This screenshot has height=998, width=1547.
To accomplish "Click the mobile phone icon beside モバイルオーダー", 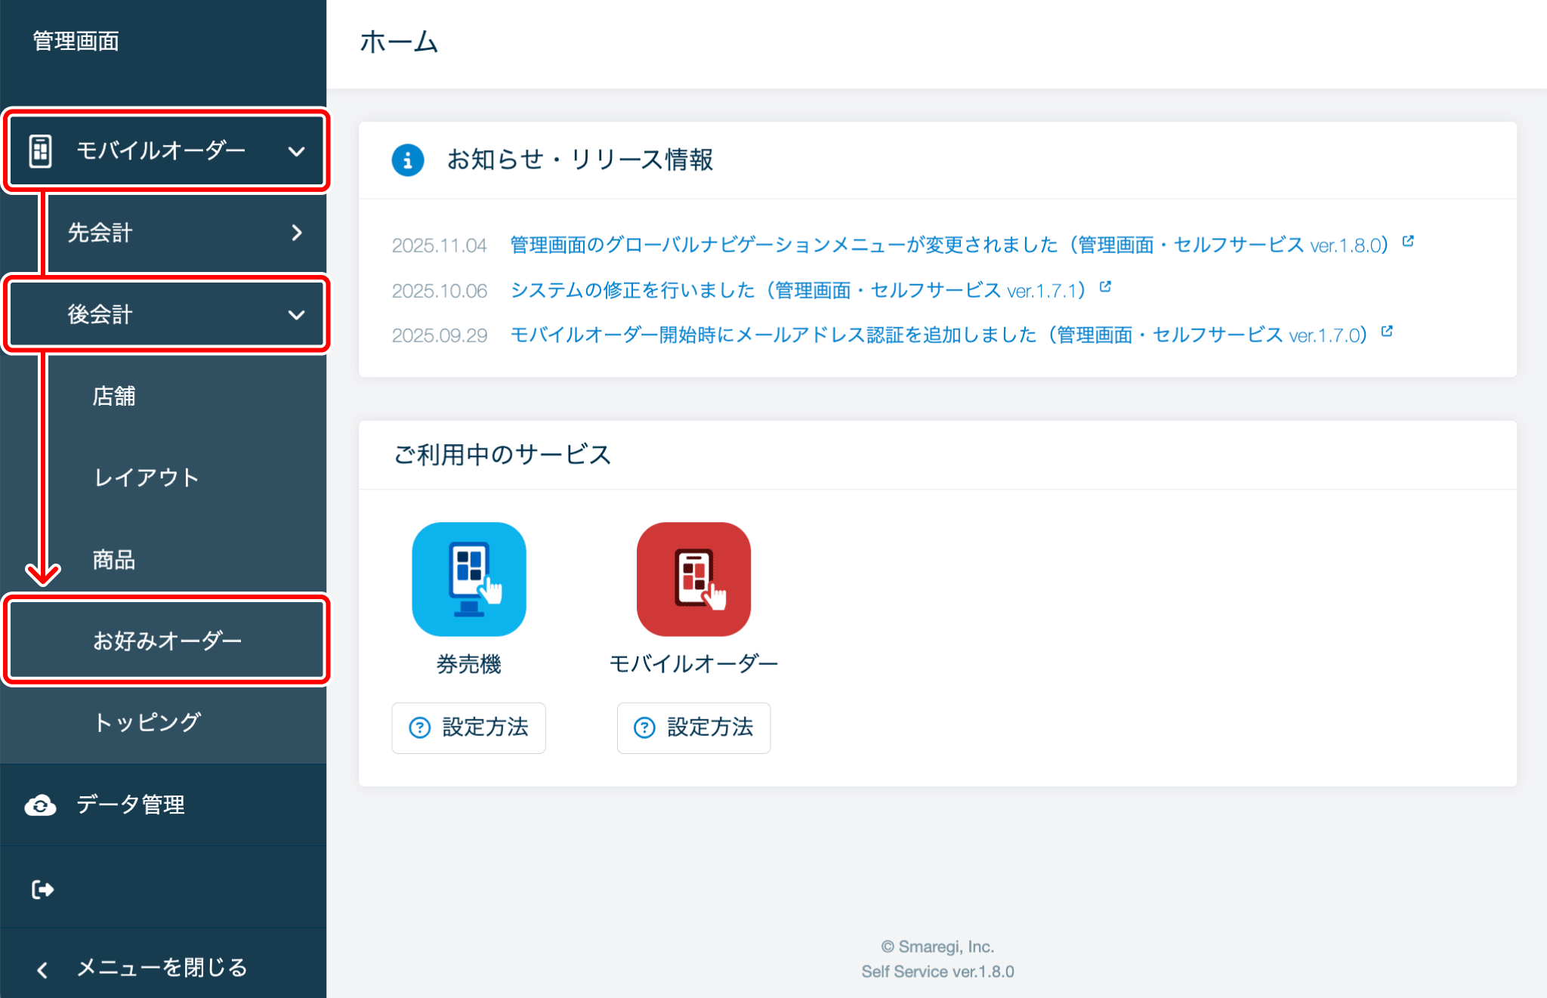I will (x=41, y=150).
